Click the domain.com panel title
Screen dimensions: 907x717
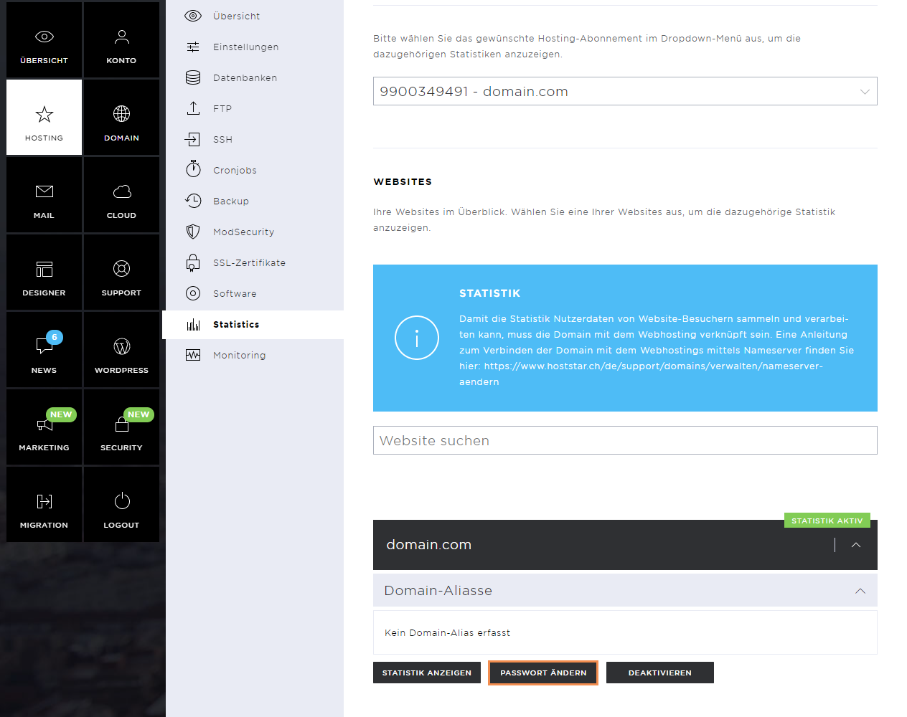click(x=429, y=545)
